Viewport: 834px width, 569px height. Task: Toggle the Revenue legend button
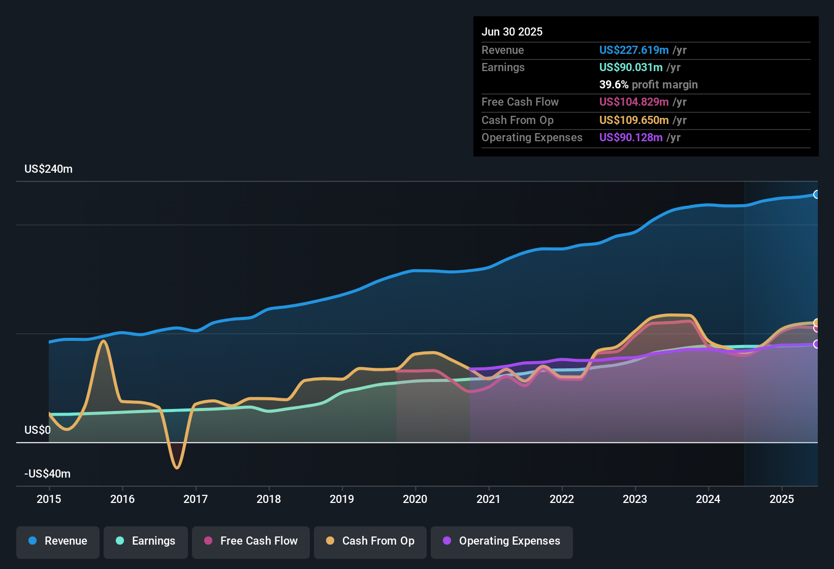(58, 543)
